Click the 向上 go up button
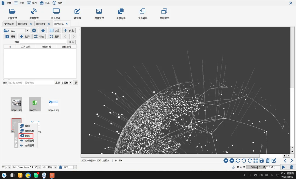Screen dimensions: 296x179 point(69,30)
